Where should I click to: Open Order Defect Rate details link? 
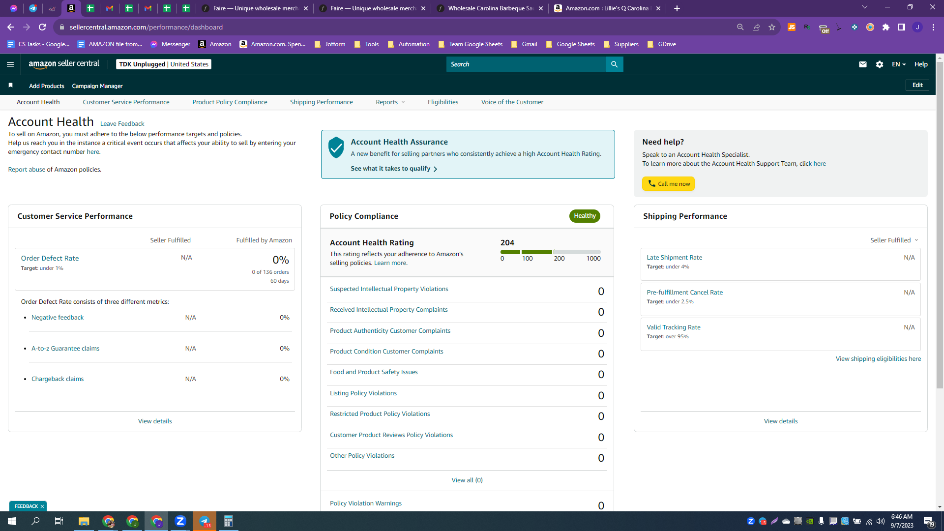[50, 258]
